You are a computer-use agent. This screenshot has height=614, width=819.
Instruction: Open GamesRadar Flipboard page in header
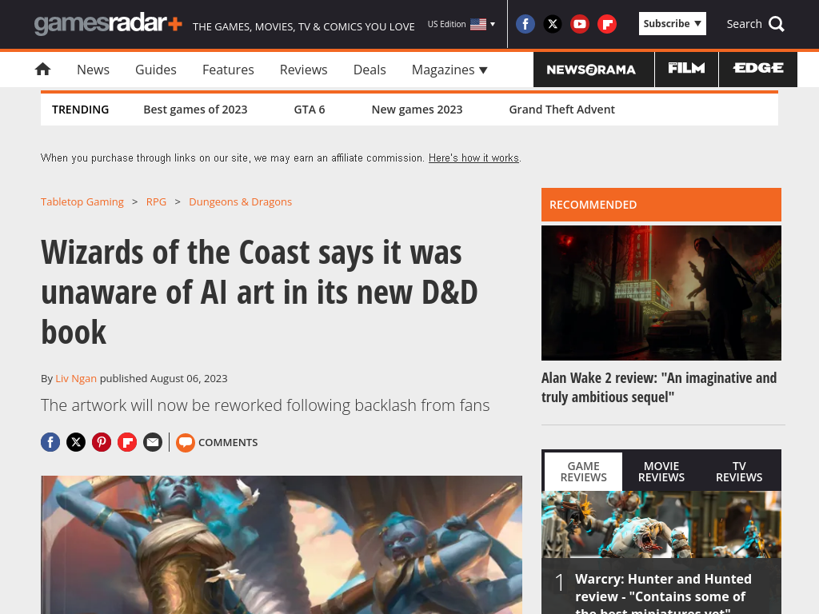point(607,24)
